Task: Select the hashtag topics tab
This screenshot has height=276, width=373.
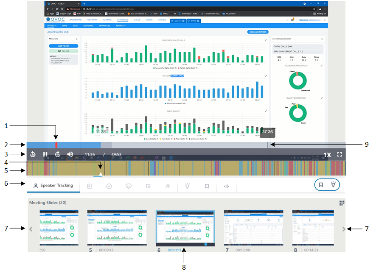Action: 168,186
